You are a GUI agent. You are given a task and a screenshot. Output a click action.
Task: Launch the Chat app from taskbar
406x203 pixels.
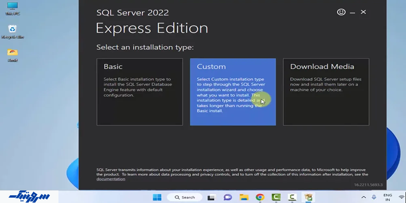228,197
